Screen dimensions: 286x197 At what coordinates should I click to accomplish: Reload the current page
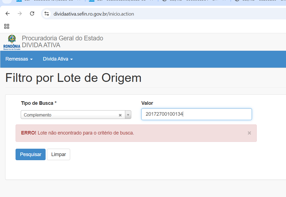tap(32, 14)
